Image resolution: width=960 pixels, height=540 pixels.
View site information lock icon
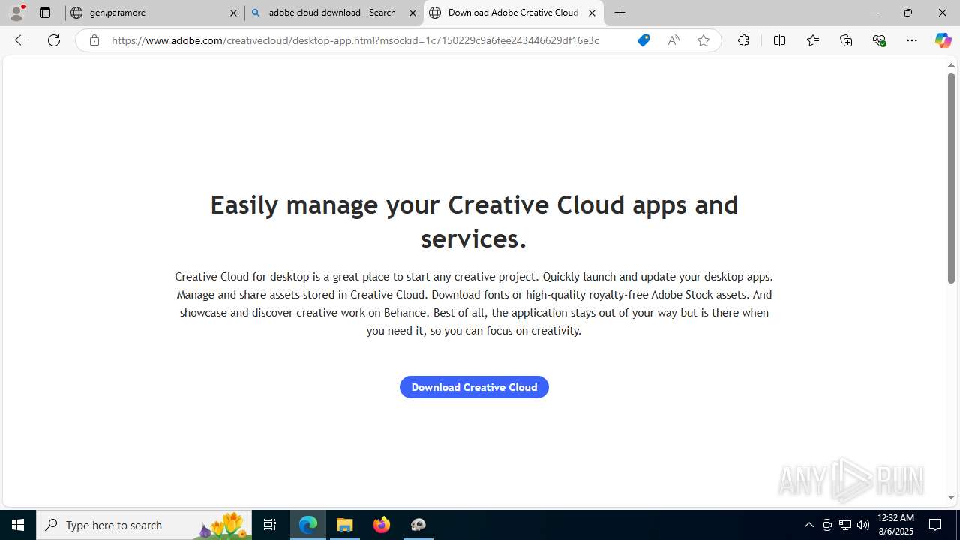point(94,40)
